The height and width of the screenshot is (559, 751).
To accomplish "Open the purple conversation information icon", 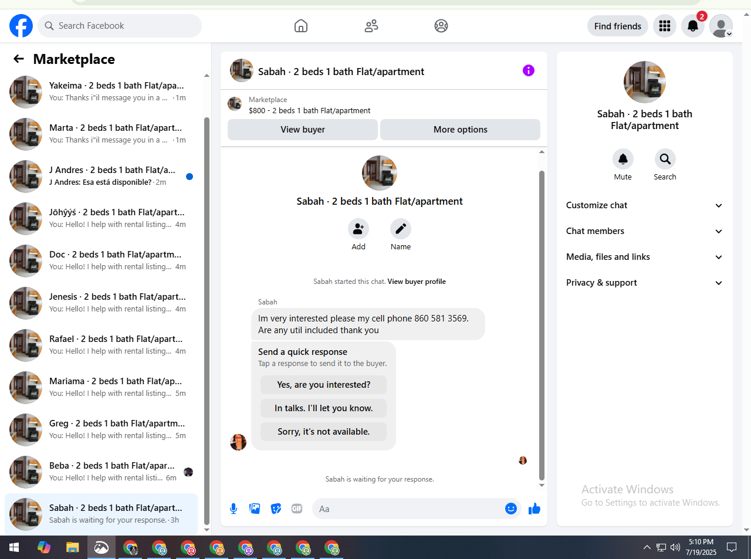I will pyautogui.click(x=529, y=70).
